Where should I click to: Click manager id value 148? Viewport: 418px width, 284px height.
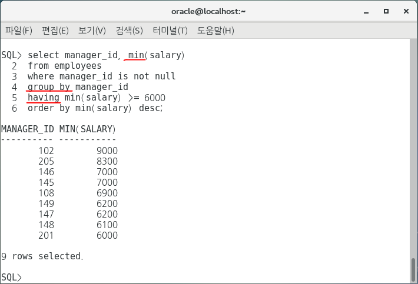click(46, 225)
